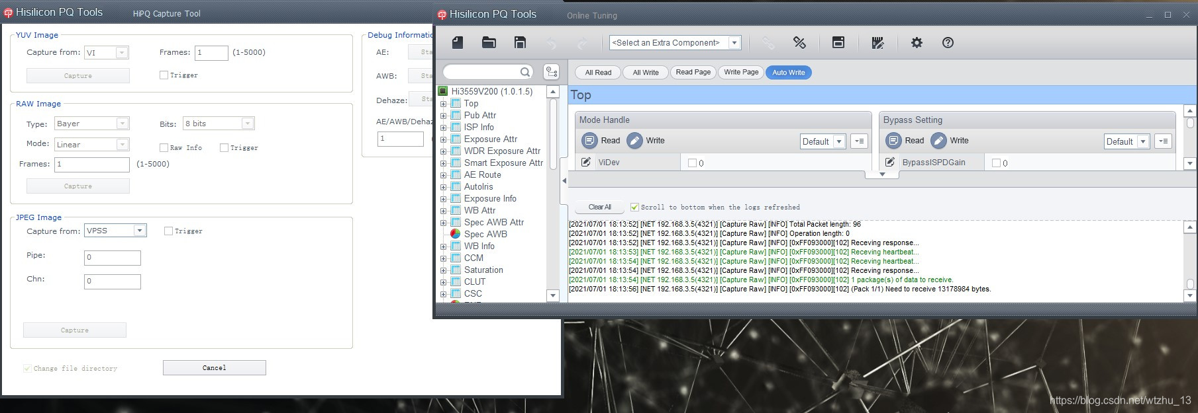The height and width of the screenshot is (413, 1198).
Task: Select WDR Exposure Attr in the tree
Action: (502, 151)
